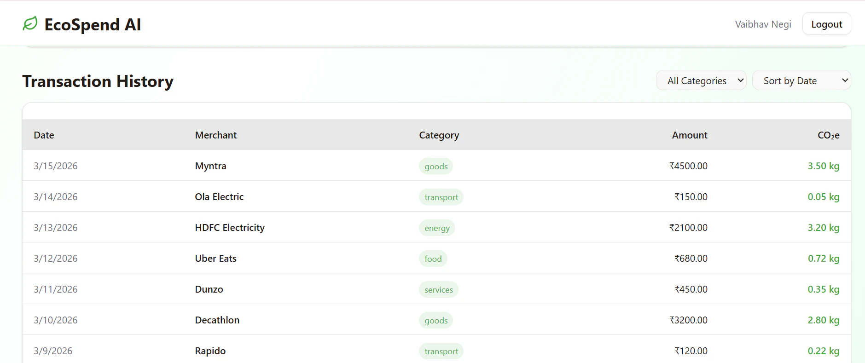Screen dimensions: 865x363
Task: Click the 3/10/2026 date cell
Action: 56,320
